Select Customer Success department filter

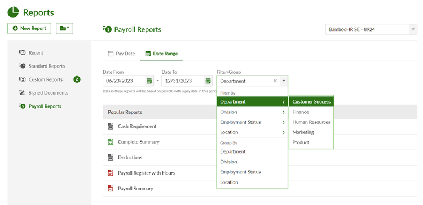(311, 101)
